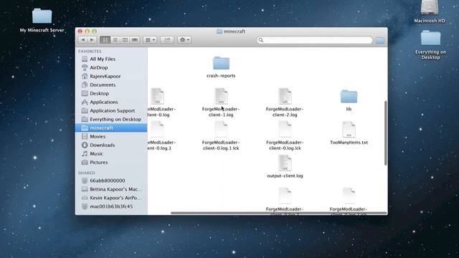Select ForgeModLoader-client-0.log.lck file icon
Viewport: 459px width, 258px height.
click(285, 129)
